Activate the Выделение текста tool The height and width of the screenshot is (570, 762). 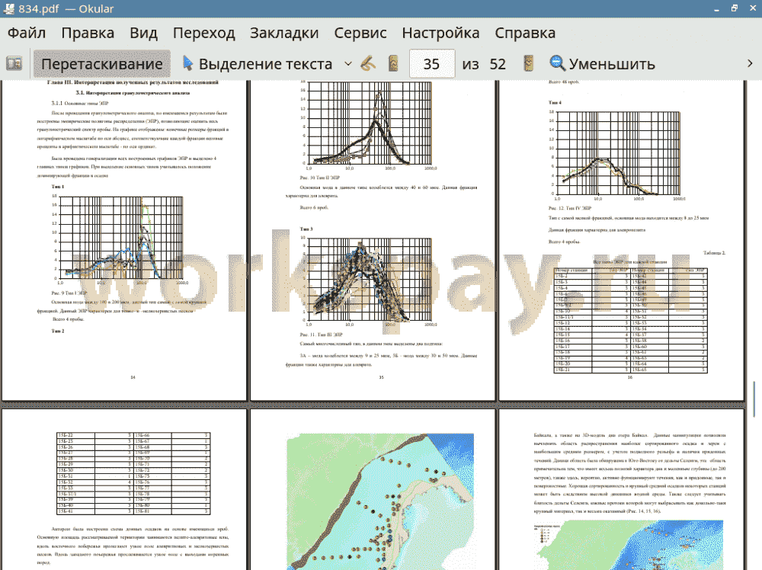tap(258, 64)
